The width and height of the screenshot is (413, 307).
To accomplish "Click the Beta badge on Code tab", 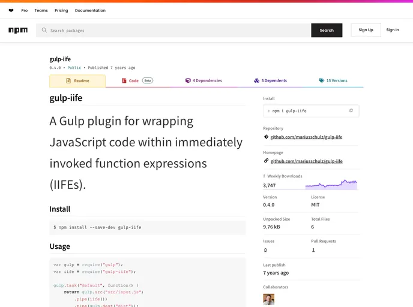I will [148, 80].
